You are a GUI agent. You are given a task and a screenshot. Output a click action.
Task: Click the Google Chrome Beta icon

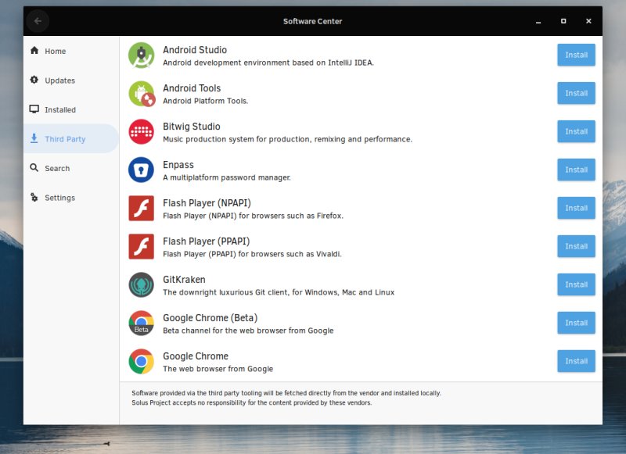(142, 323)
